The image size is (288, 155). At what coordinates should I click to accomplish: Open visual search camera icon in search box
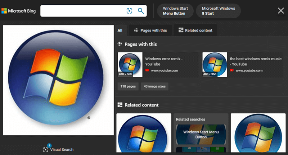(130, 11)
